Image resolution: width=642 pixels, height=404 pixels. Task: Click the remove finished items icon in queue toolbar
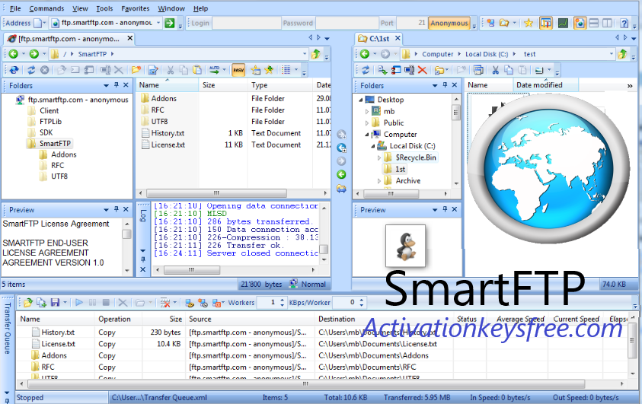click(165, 303)
